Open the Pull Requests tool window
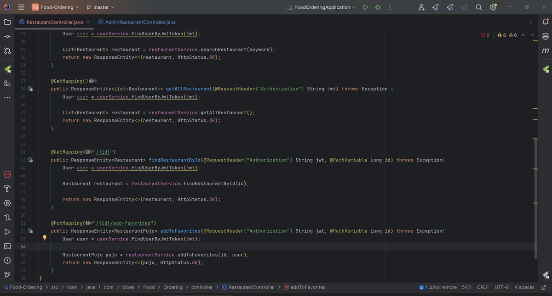The height and width of the screenshot is (296, 552). (7, 50)
